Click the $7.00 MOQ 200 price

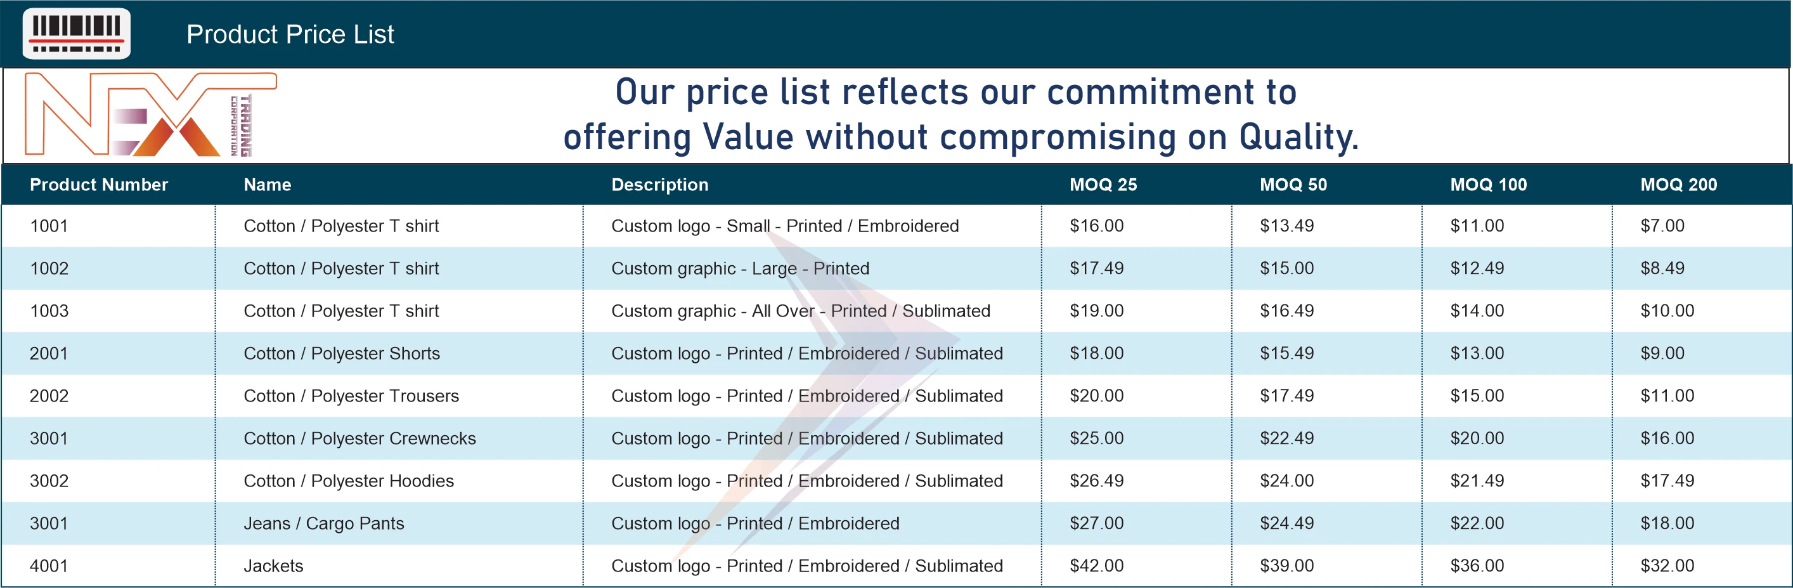pos(1662,226)
